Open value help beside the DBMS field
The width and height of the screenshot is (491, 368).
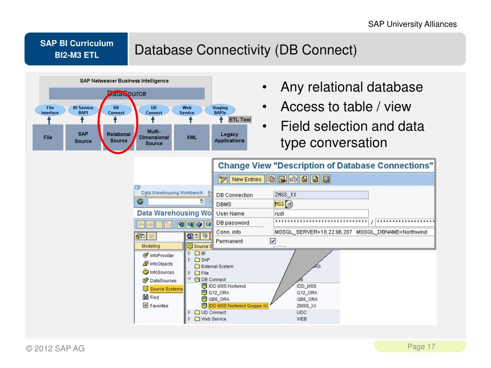click(289, 204)
